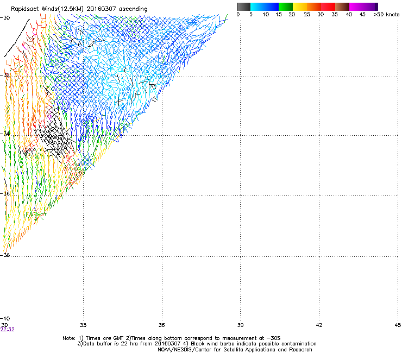The height and width of the screenshot is (353, 402).
Task: Click the purple '22:32' time label
Action: [x=8, y=330]
